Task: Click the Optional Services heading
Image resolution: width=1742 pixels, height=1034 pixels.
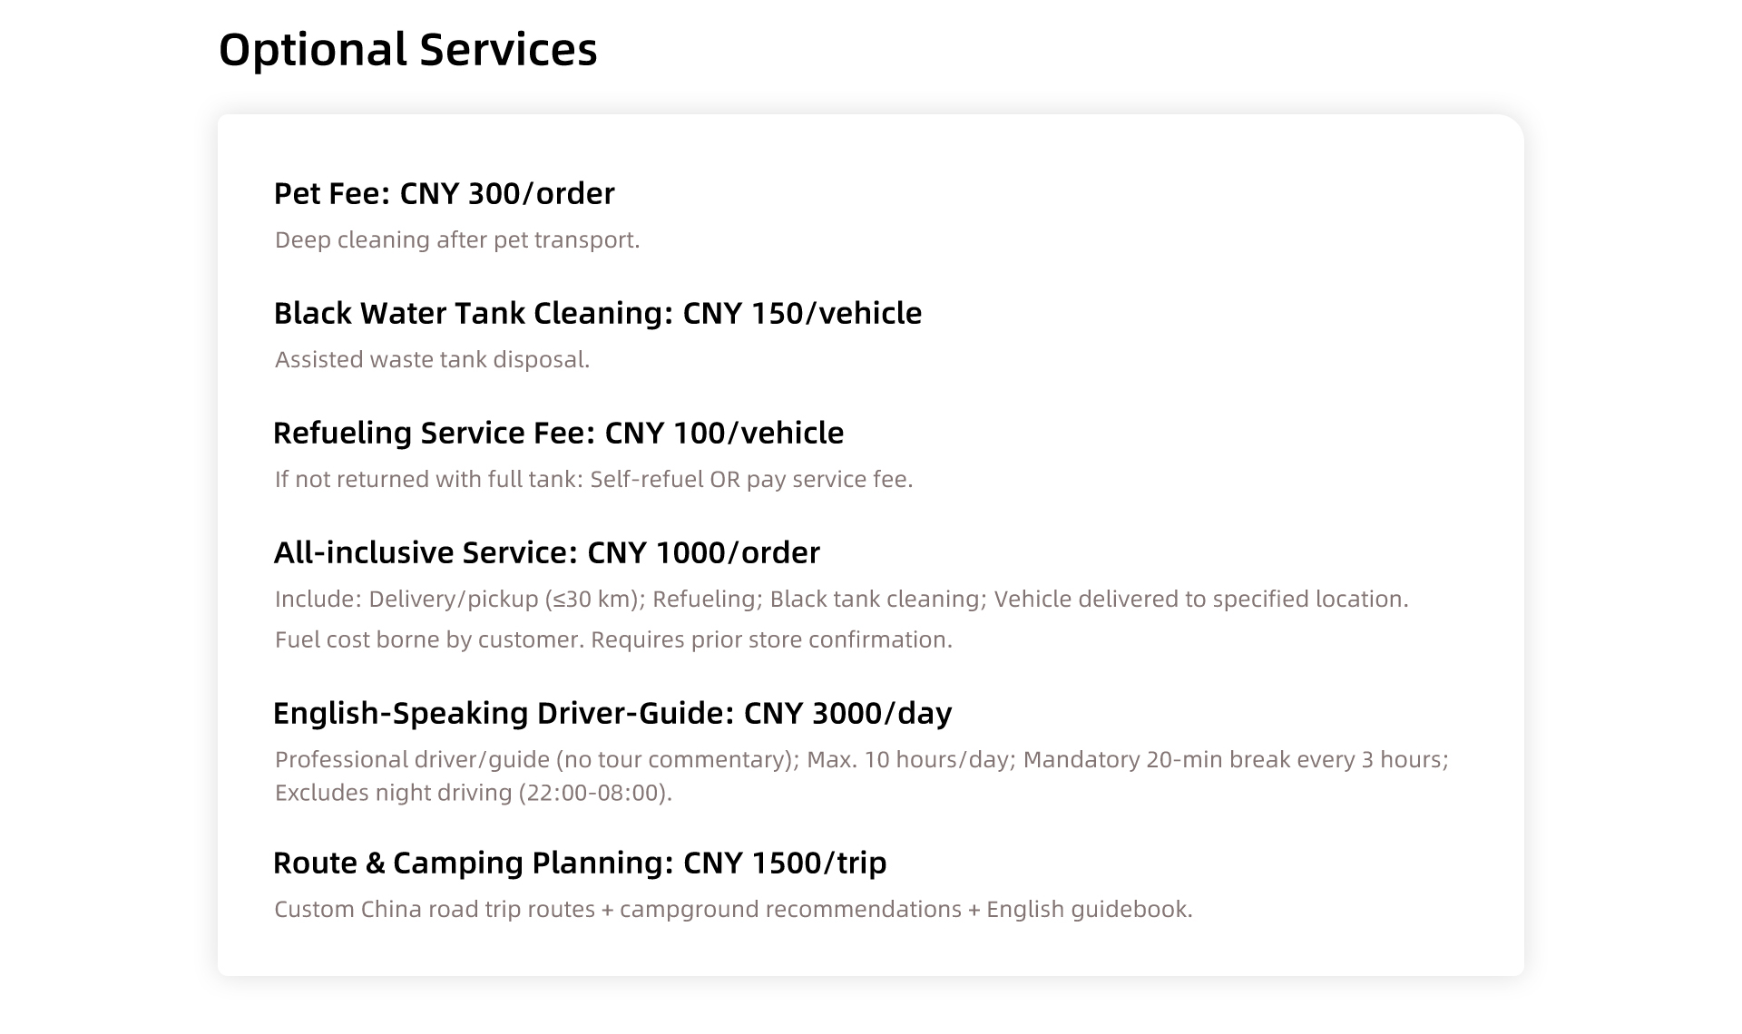Action: (x=408, y=50)
